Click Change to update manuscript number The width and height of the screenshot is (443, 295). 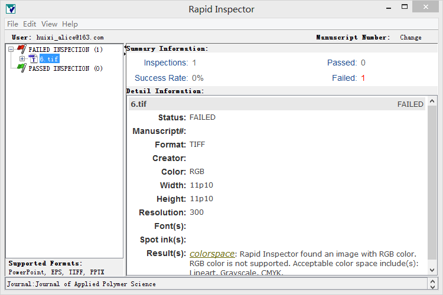click(411, 37)
